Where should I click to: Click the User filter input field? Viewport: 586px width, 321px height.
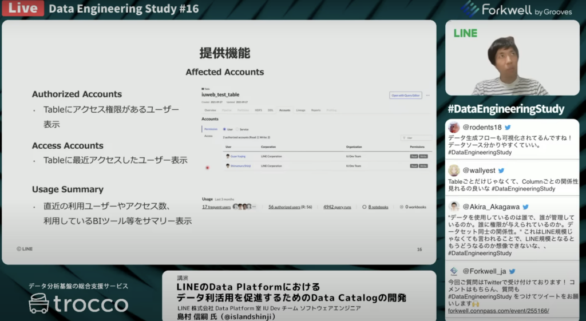[x=416, y=138]
